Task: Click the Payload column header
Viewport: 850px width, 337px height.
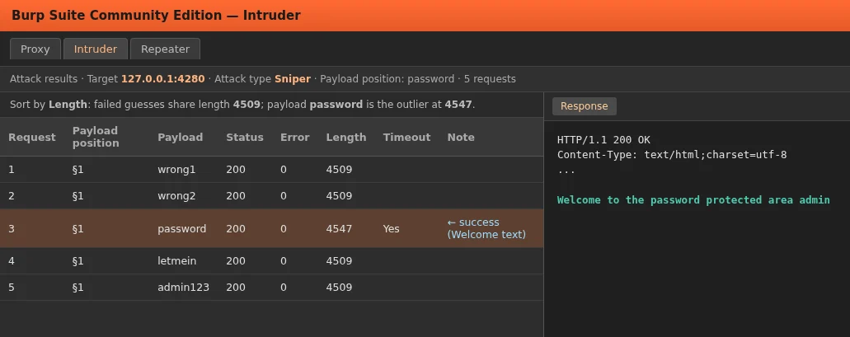Action: tap(180, 137)
